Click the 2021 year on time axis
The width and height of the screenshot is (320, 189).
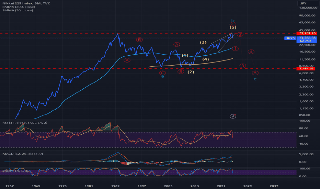click(x=221, y=186)
